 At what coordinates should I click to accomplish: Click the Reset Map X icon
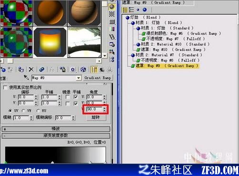(31, 70)
